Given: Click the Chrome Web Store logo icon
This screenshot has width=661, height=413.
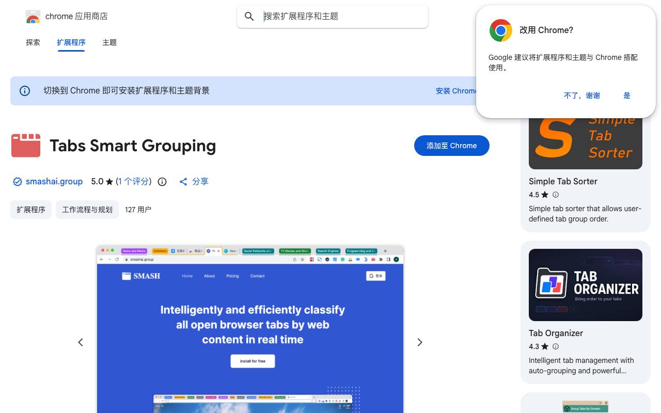Looking at the screenshot, I should coord(33,17).
